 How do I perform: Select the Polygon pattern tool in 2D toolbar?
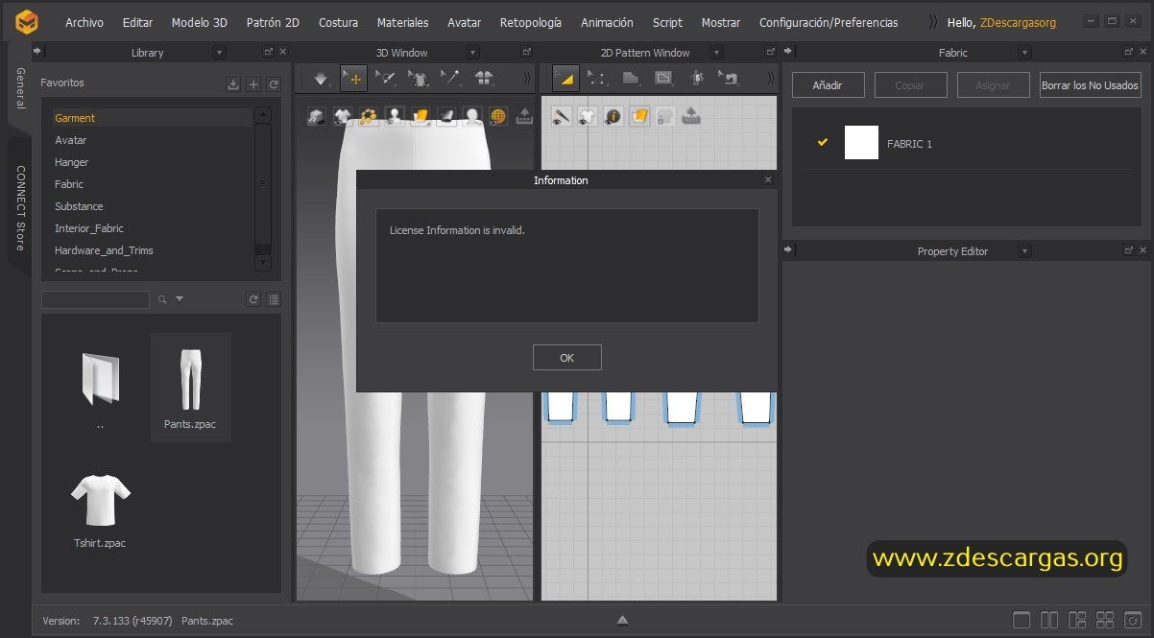click(x=630, y=79)
